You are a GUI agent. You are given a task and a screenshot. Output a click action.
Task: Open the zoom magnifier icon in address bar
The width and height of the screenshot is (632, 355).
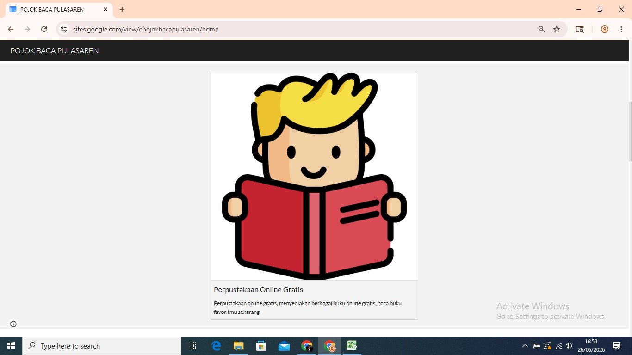tap(542, 29)
